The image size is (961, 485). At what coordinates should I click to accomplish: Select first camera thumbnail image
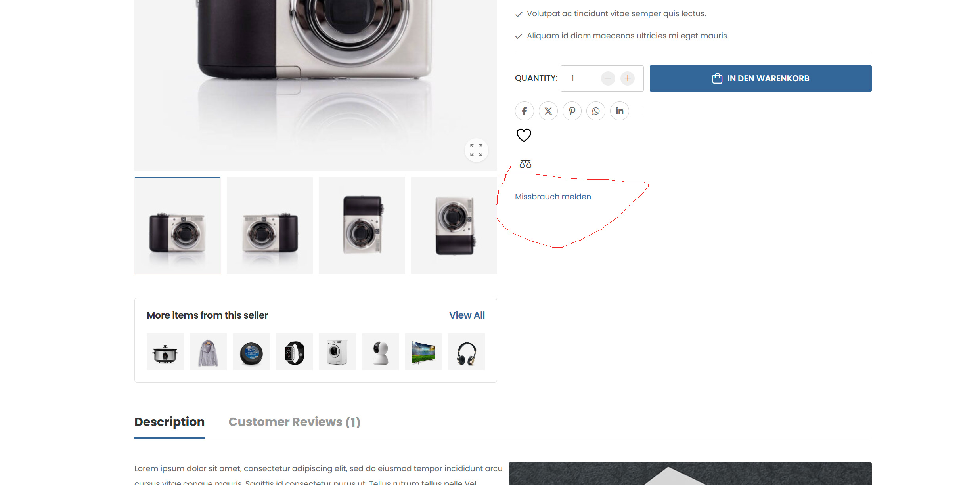tap(178, 225)
